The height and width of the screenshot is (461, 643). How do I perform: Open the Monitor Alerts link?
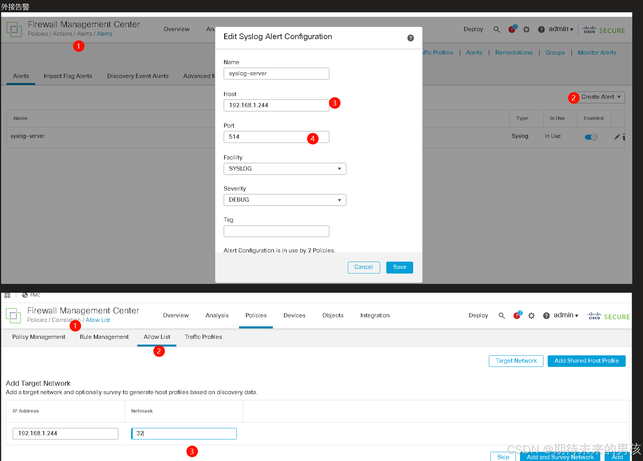(x=597, y=53)
